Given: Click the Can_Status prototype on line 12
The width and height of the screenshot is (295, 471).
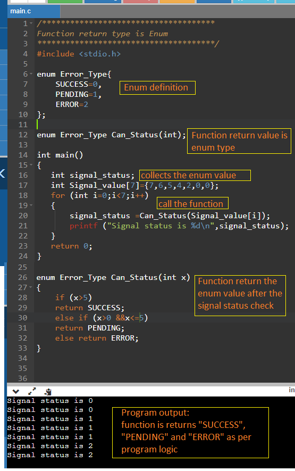Looking at the screenshot, I should [x=111, y=135].
